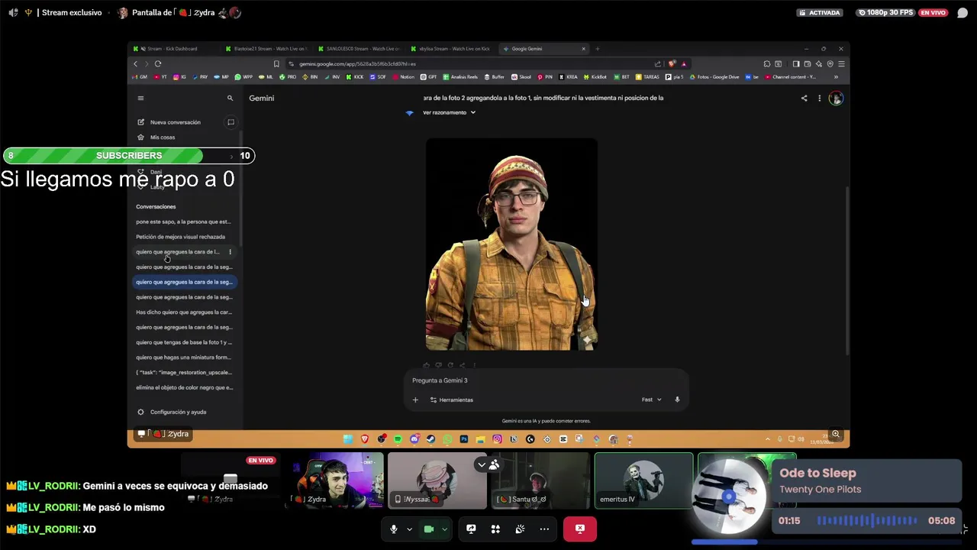
Task: Start a Nueva conversación in Gemini
Action: [176, 122]
